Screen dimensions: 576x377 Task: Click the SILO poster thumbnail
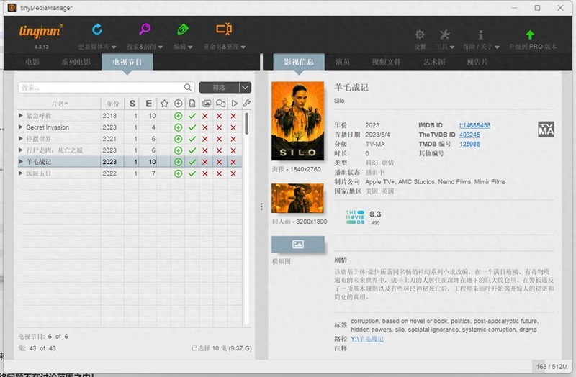tap(297, 121)
